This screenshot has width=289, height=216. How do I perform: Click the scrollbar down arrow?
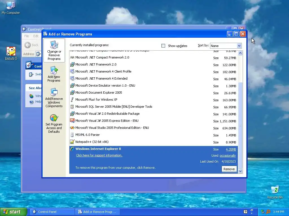coord(240,171)
